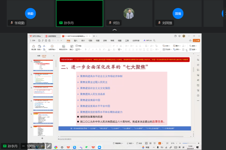The image size is (226, 150).
Task: Open new document tab with plus button
Action: (x=94, y=36)
